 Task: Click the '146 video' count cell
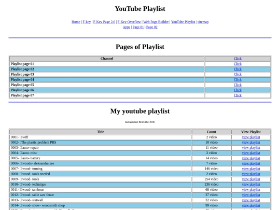click(x=212, y=169)
